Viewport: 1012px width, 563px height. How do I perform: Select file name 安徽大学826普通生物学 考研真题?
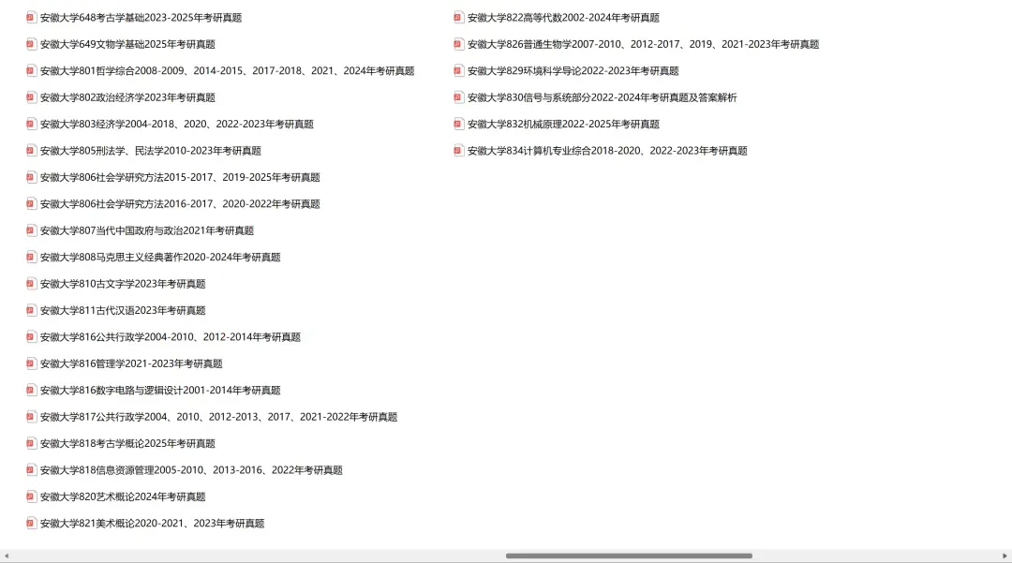point(644,44)
